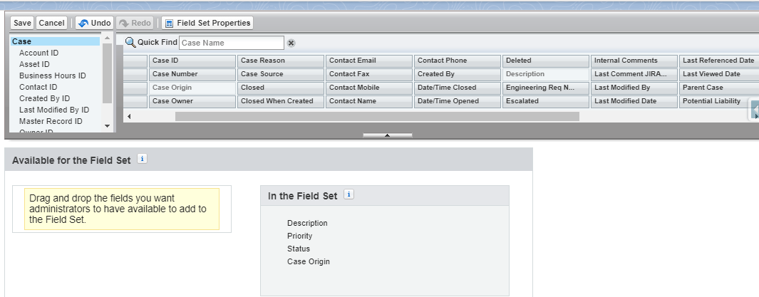The height and width of the screenshot is (297, 759).
Task: Click into the Quick Find field
Action: click(x=232, y=43)
